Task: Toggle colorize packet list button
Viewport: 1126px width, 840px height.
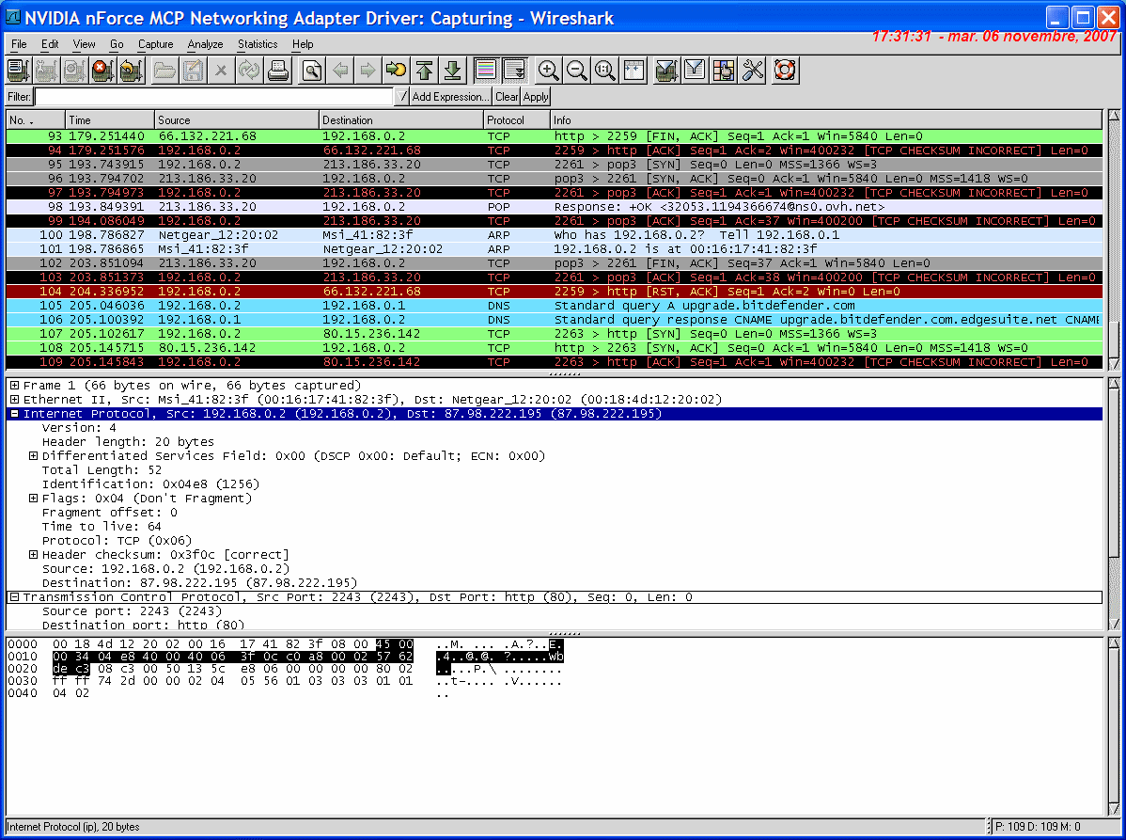Action: (485, 71)
